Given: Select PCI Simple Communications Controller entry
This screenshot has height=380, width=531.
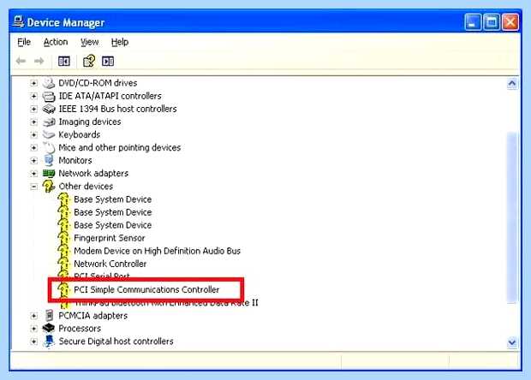Looking at the screenshot, I should pos(146,289).
